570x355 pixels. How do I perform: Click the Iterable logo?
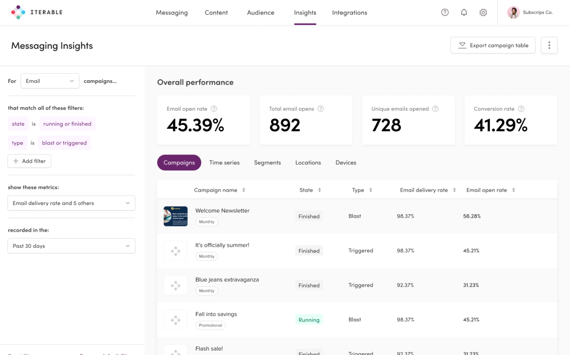(37, 13)
